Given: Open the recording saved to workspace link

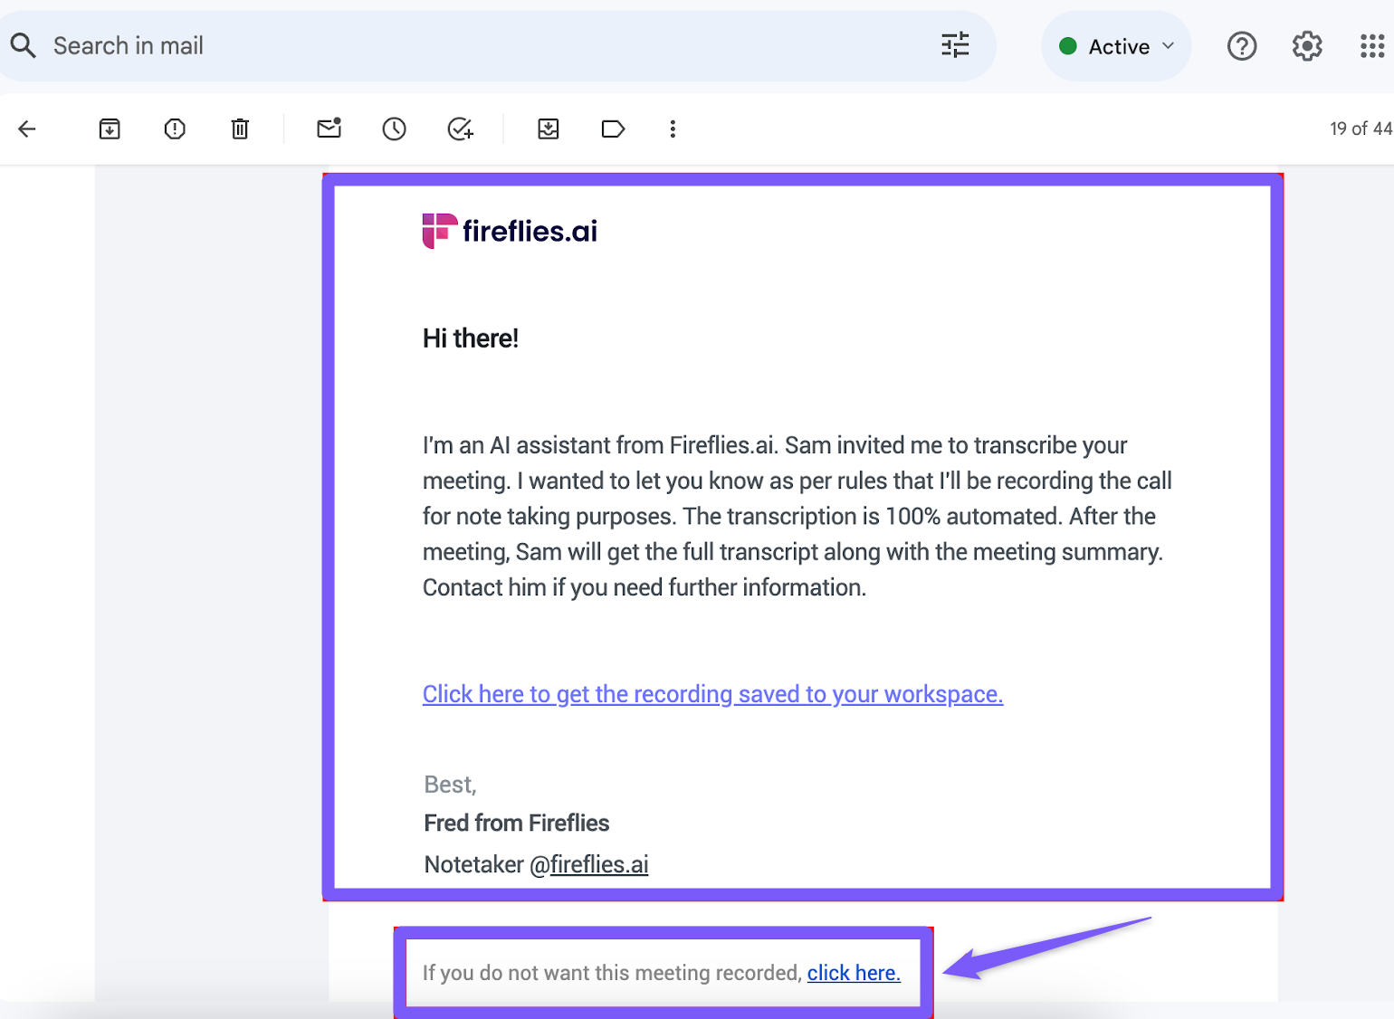Looking at the screenshot, I should click(x=712, y=694).
